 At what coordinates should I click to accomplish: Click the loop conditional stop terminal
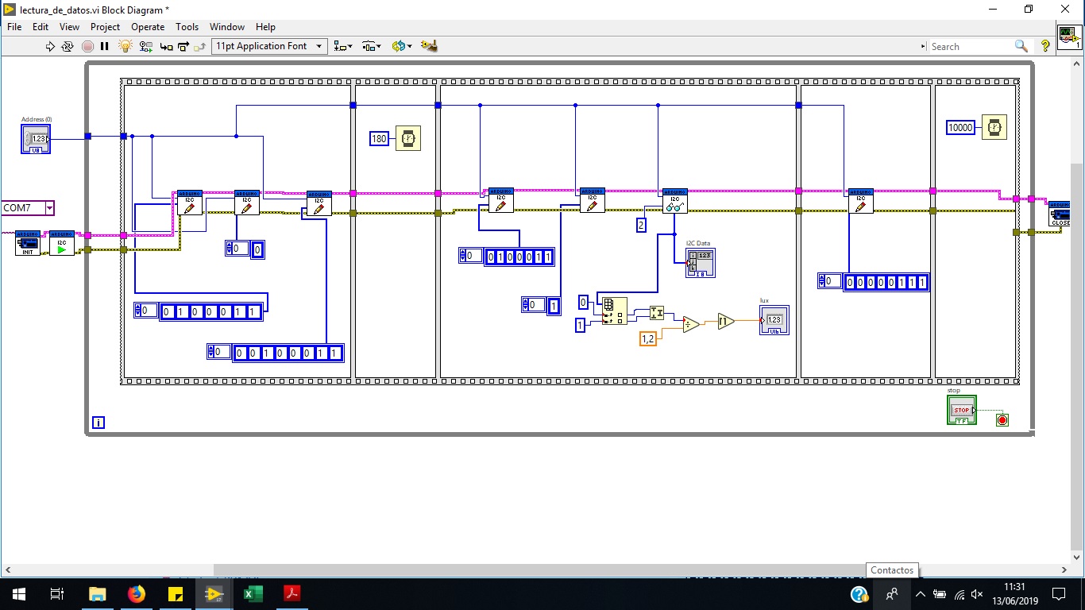point(1002,420)
